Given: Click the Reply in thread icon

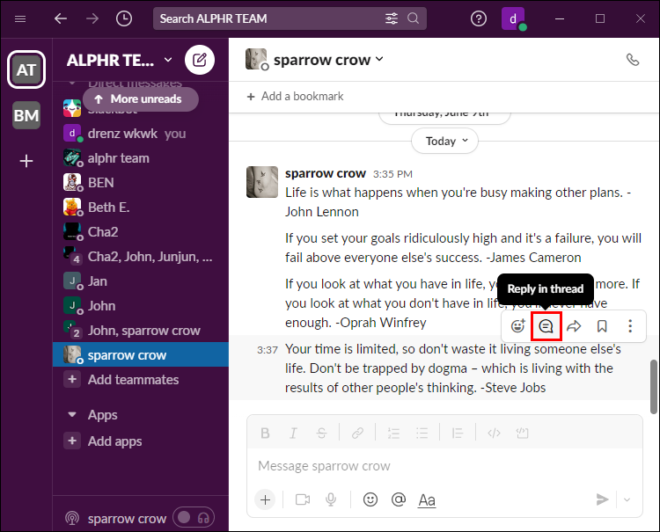Looking at the screenshot, I should pos(546,326).
